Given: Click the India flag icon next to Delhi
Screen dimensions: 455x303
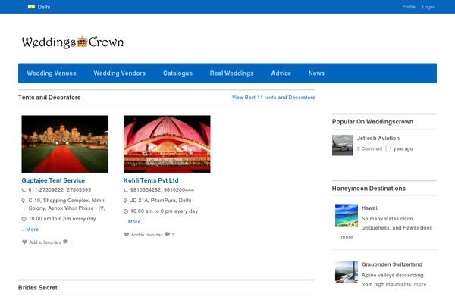Looking at the screenshot, I should (x=31, y=6).
